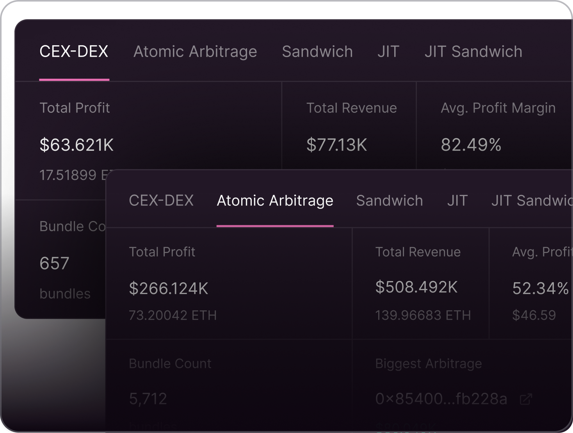This screenshot has width=573, height=433.
Task: Open Sandwich tab in back panel
Action: point(317,52)
